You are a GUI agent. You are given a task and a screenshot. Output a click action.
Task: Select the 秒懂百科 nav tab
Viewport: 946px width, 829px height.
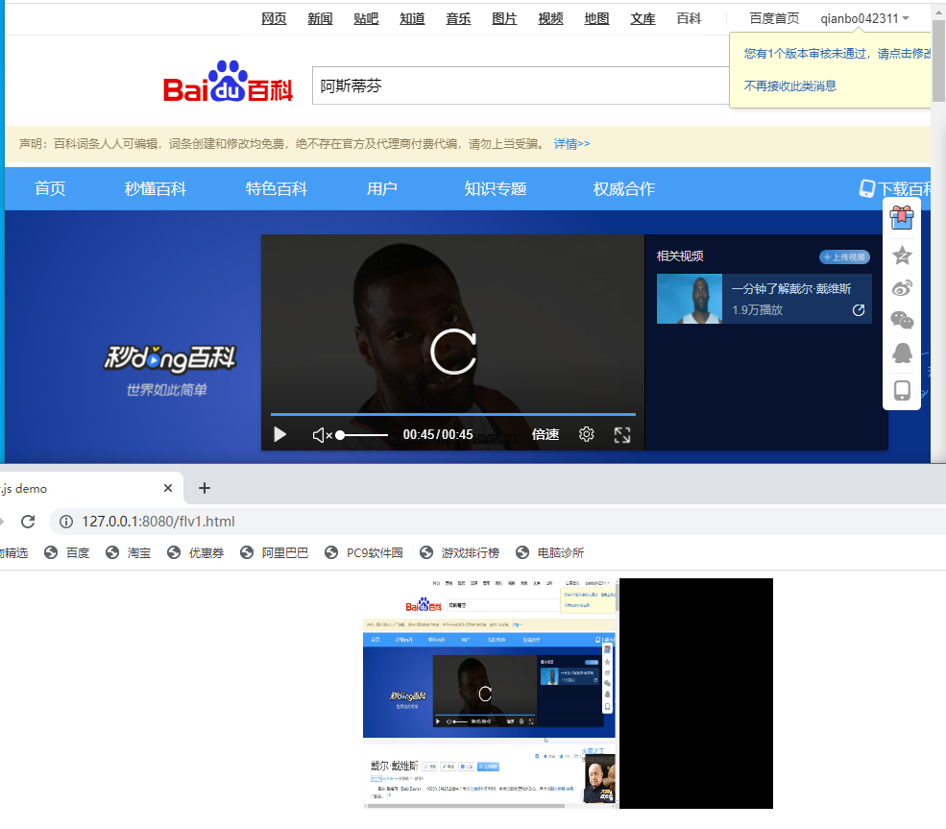coord(156,189)
